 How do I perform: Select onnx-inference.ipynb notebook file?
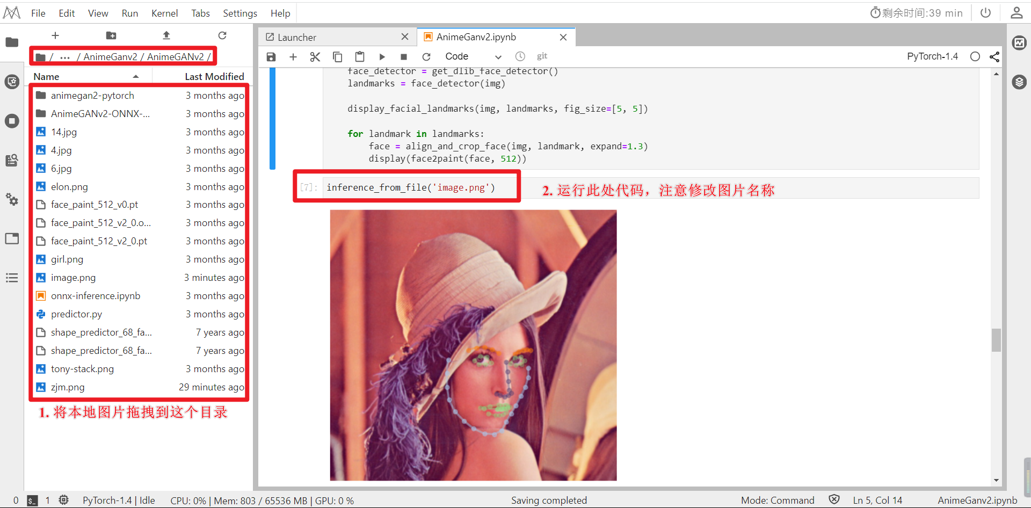pyautogui.click(x=140, y=296)
